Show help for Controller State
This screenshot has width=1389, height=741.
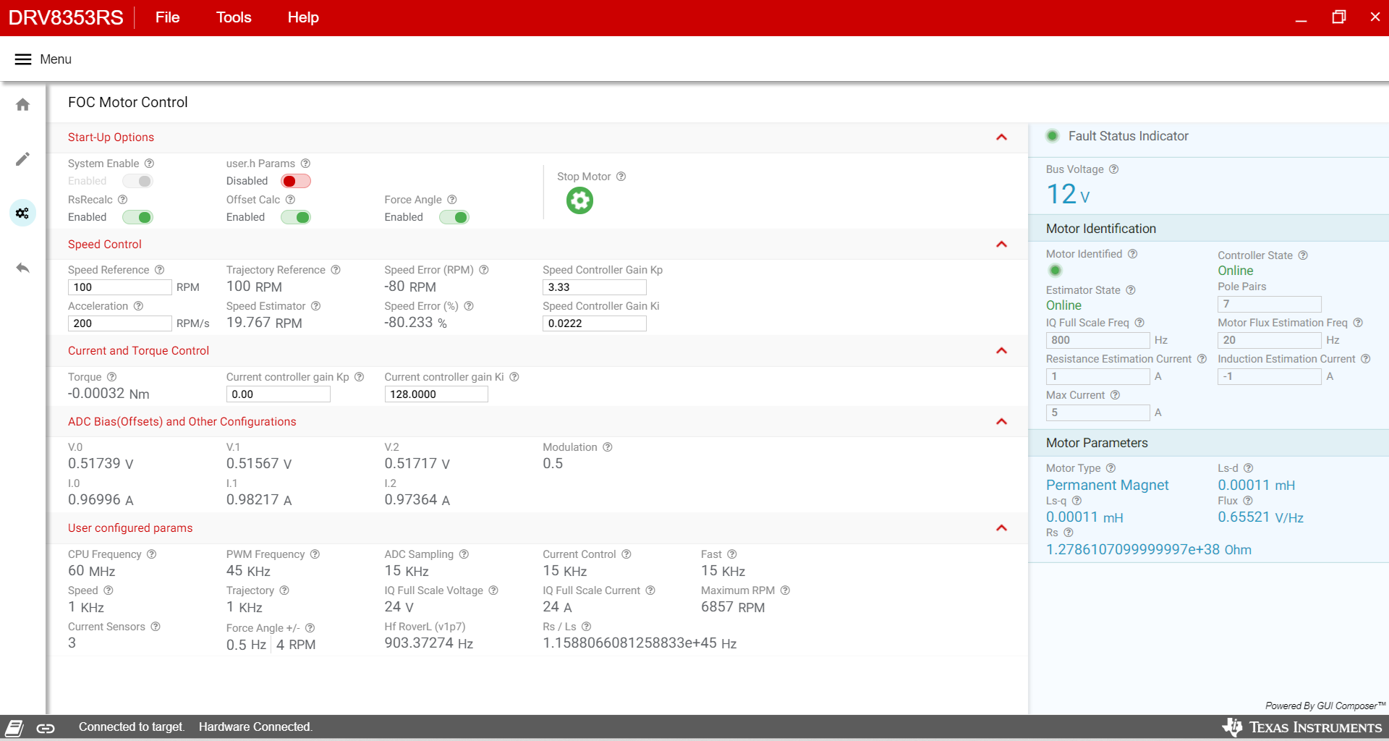click(x=1303, y=255)
